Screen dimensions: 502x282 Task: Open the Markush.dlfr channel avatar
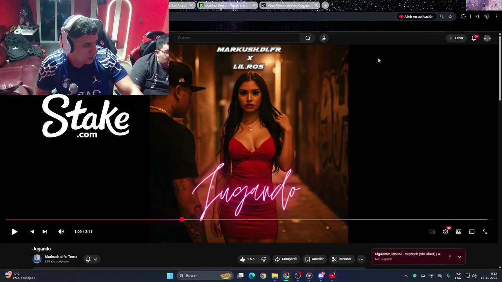coord(37,259)
